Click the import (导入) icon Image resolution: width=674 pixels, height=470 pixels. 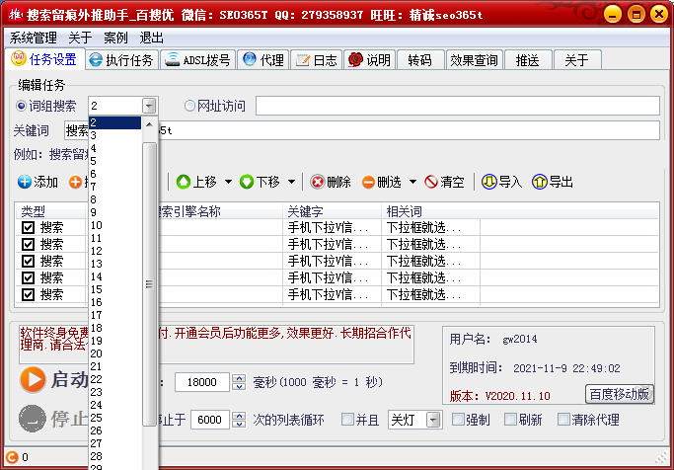tap(488, 182)
